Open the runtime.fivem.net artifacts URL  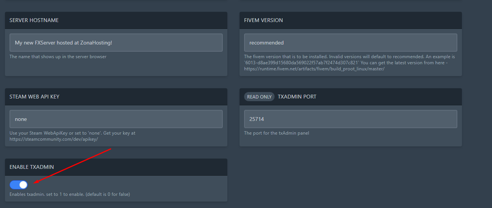tap(314, 68)
